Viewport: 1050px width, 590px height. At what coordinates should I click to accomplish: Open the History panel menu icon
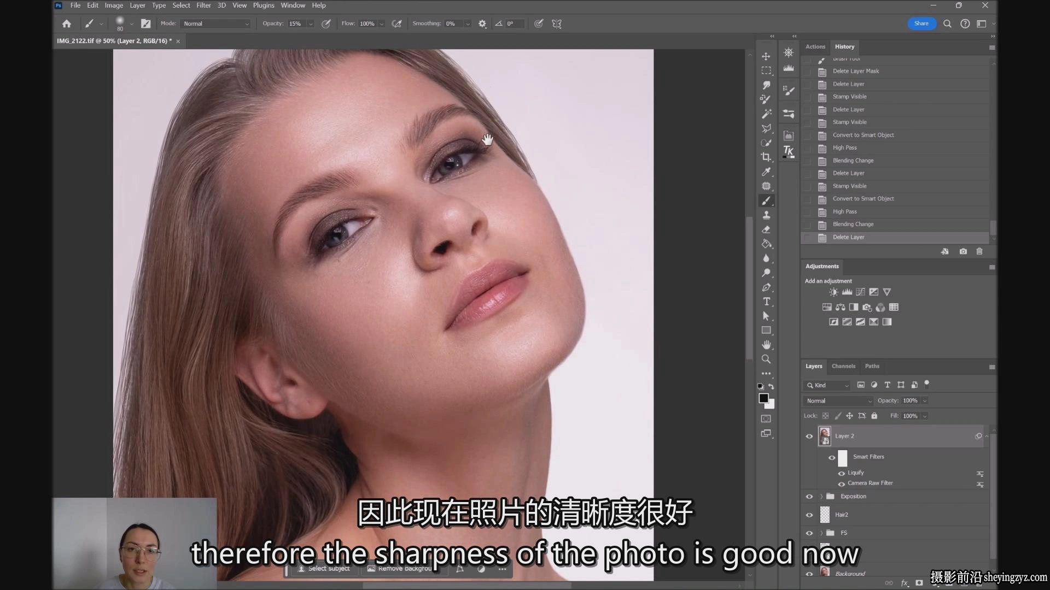[x=992, y=48]
